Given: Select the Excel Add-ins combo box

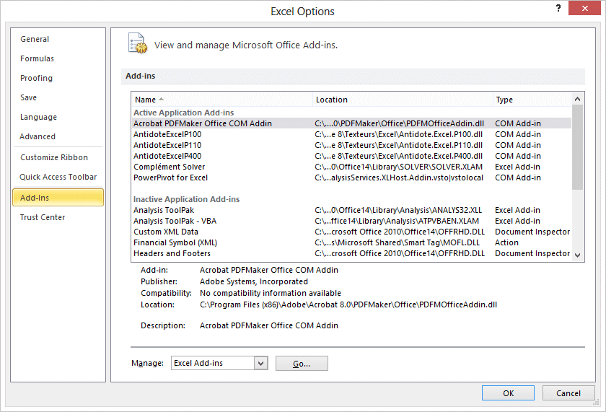Looking at the screenshot, I should 219,364.
